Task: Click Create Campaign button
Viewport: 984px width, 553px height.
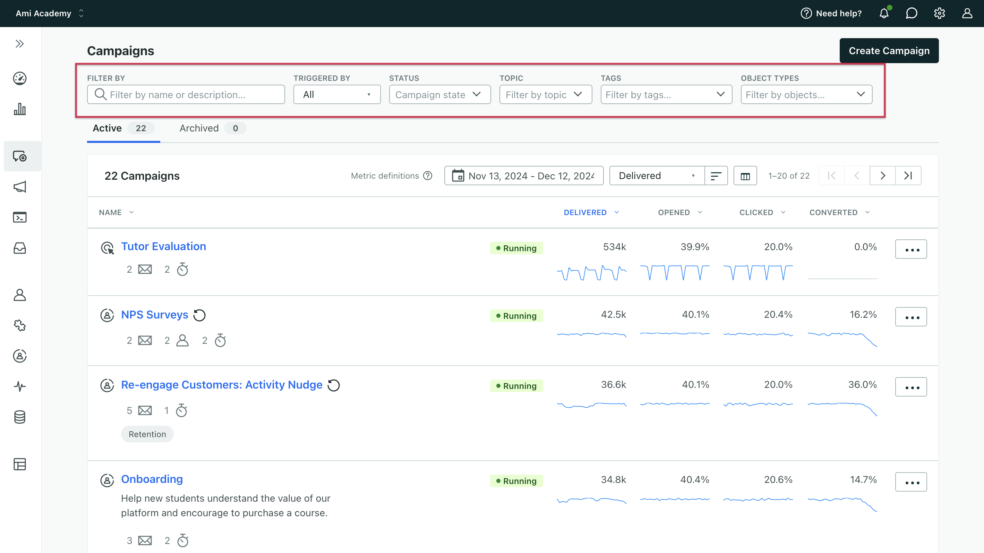Action: pyautogui.click(x=889, y=50)
